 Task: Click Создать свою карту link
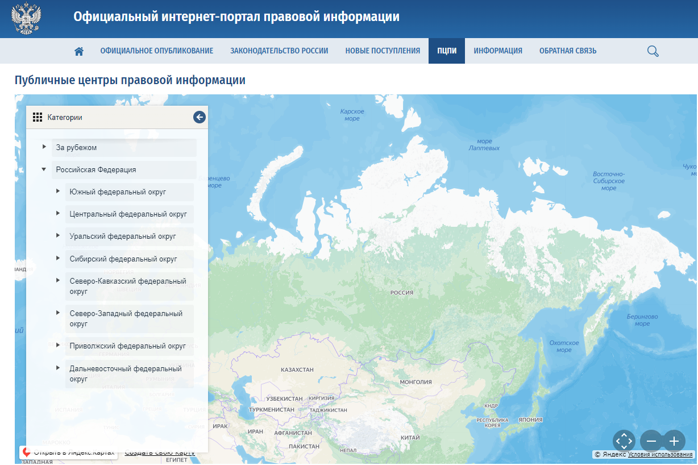coord(160,452)
